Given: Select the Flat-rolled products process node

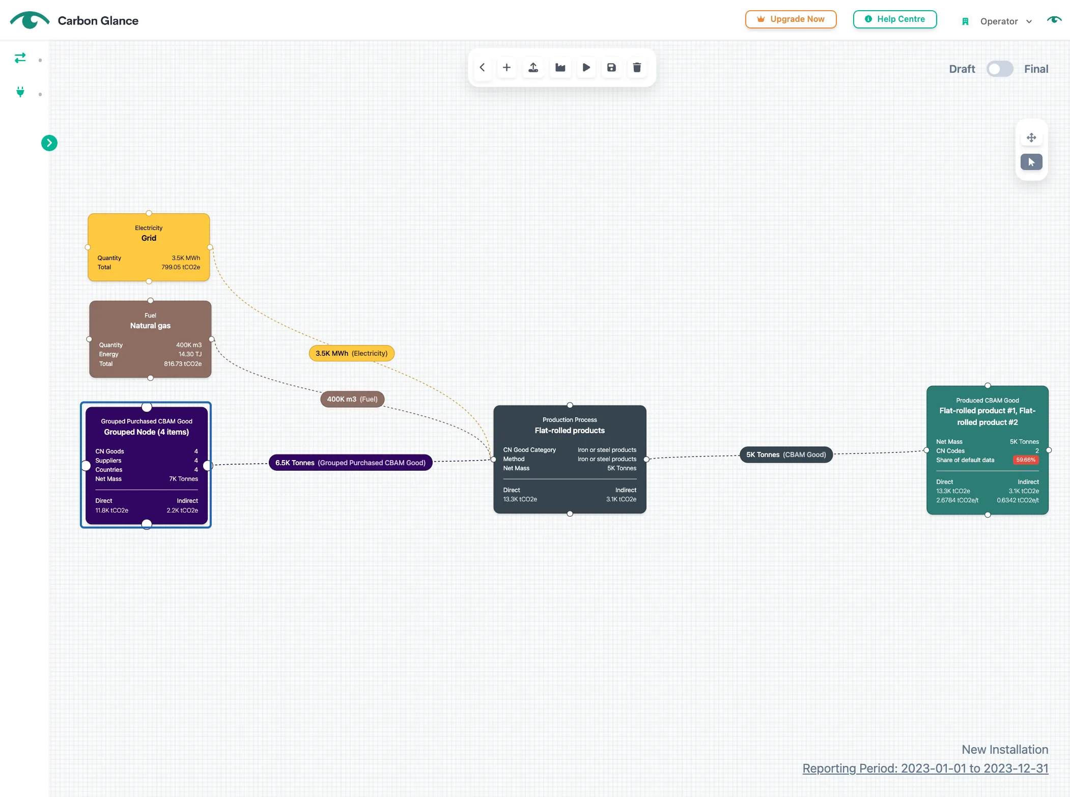Looking at the screenshot, I should 570,459.
